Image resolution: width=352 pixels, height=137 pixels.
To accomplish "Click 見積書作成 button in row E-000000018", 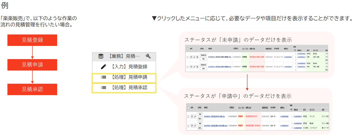I will 203,55.
